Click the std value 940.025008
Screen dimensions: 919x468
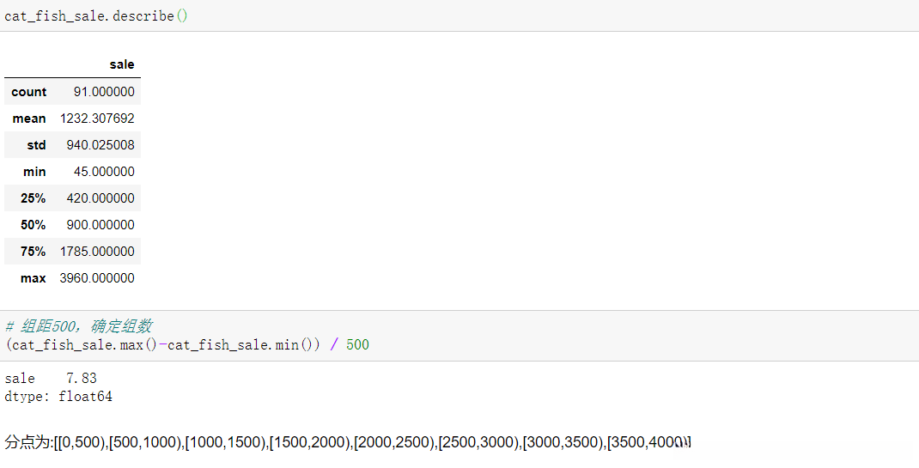[x=100, y=145]
